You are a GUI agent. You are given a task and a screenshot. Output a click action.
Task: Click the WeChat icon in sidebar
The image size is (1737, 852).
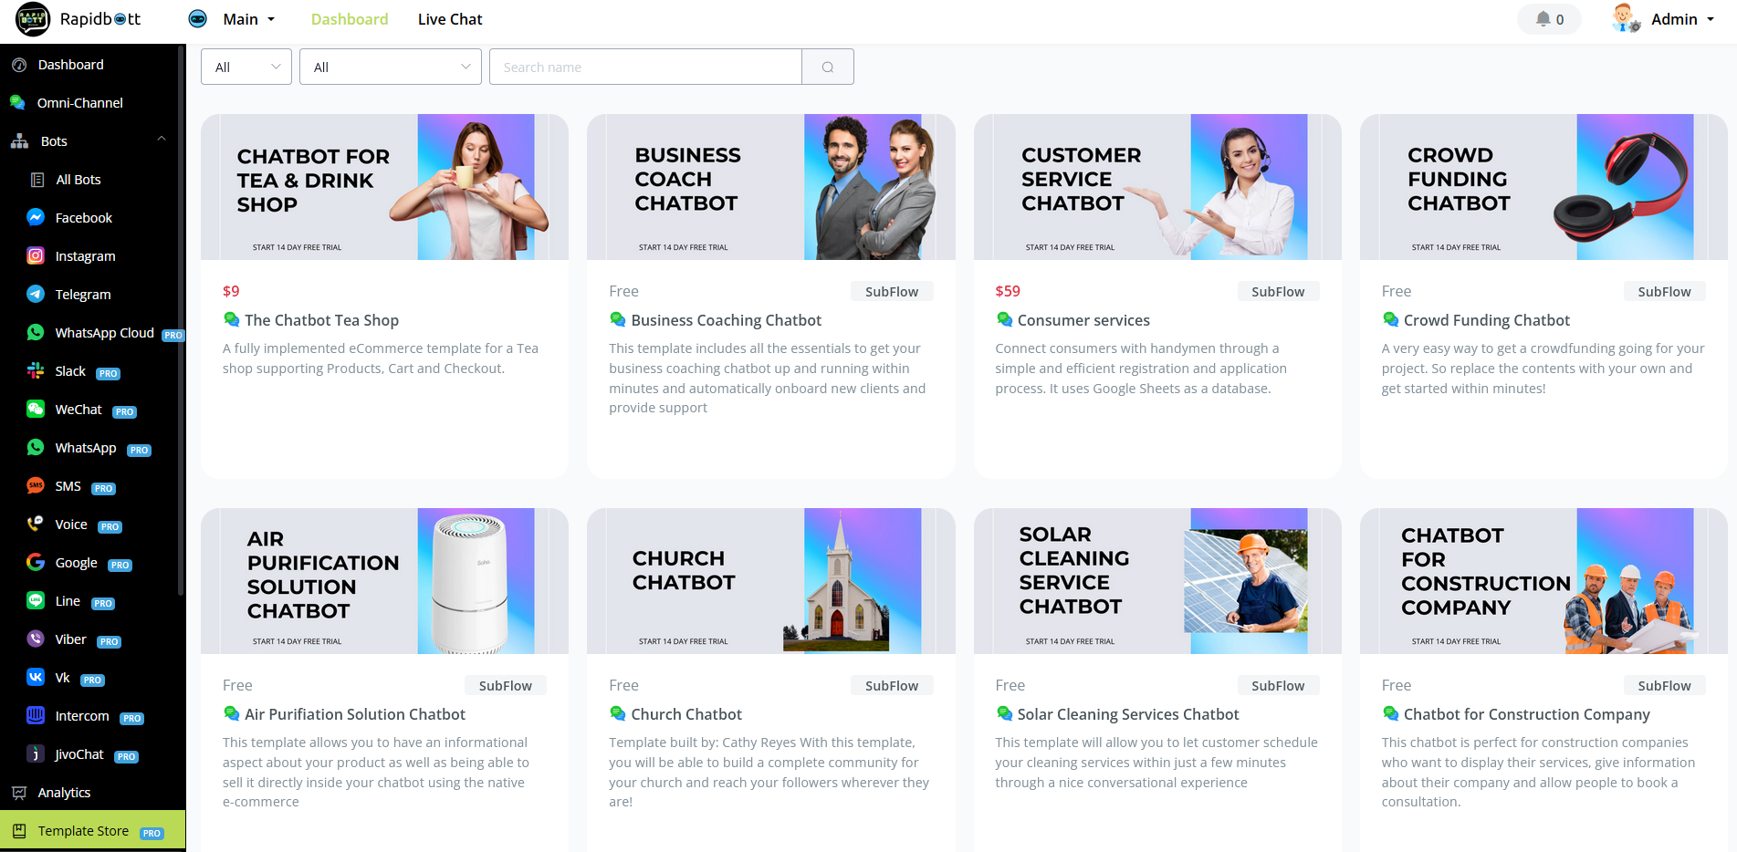pos(36,410)
